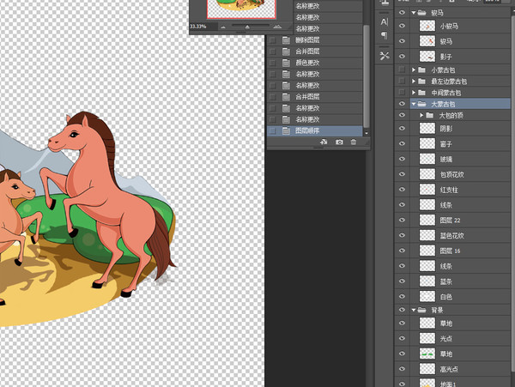Click the Navigator zoom slider handle
The height and width of the screenshot is (387, 515).
coord(247,27)
